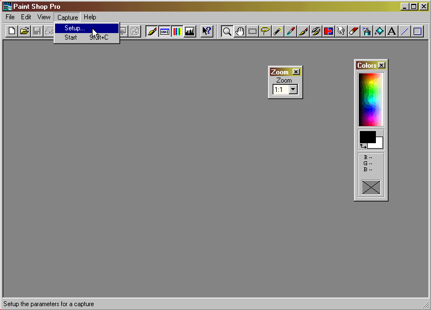Open the Help menu
431x310 pixels.
click(90, 17)
